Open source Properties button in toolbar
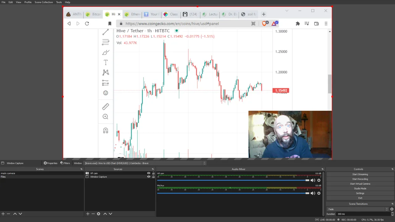 point(51,163)
